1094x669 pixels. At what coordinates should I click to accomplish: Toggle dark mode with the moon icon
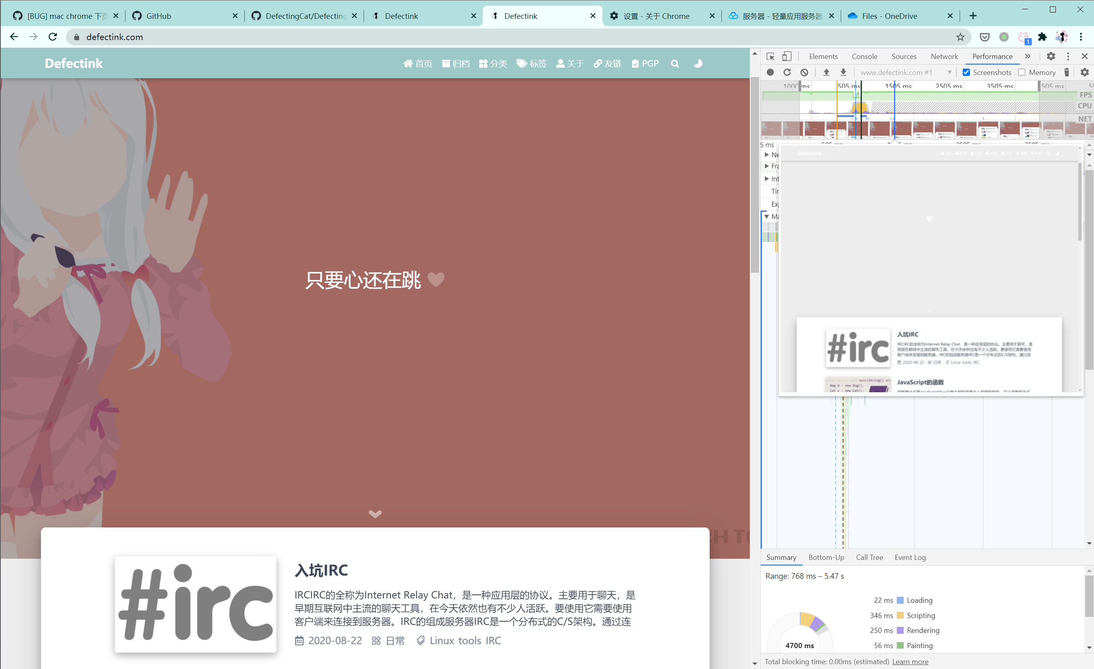698,63
